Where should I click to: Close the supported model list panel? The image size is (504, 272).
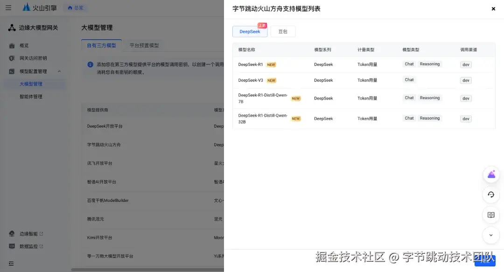pos(493,9)
